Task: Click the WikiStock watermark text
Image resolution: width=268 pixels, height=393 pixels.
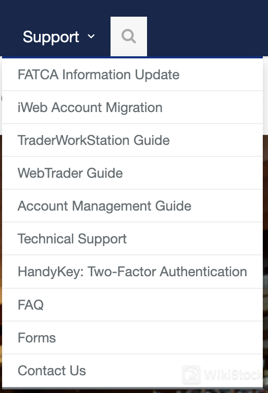Action: click(233, 375)
